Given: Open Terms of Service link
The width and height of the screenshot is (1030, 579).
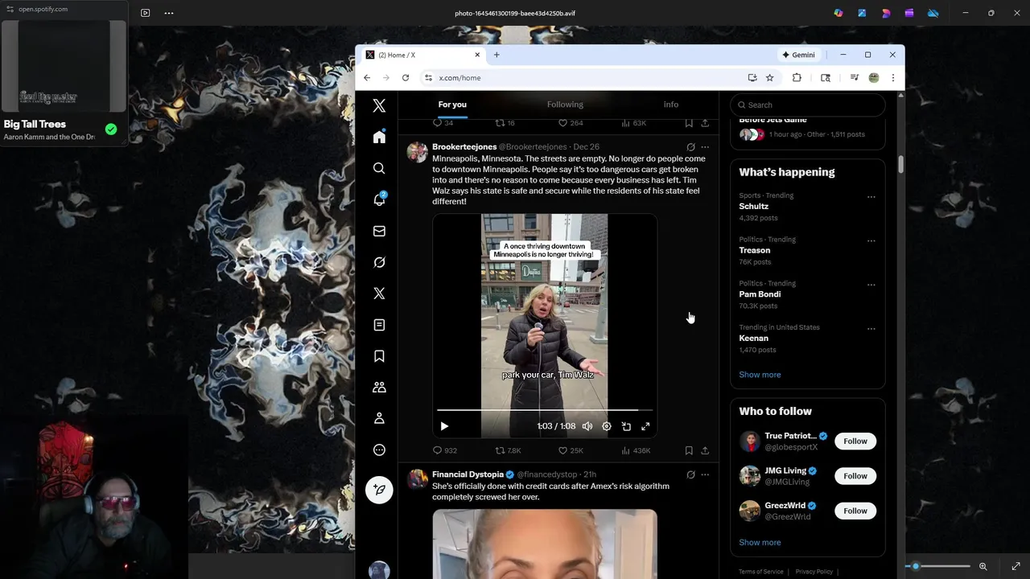Looking at the screenshot, I should point(761,572).
